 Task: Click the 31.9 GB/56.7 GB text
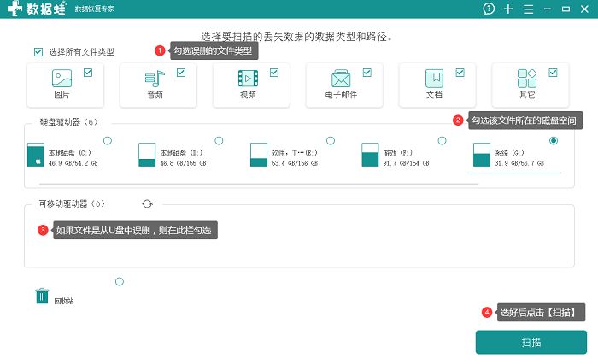tap(519, 163)
